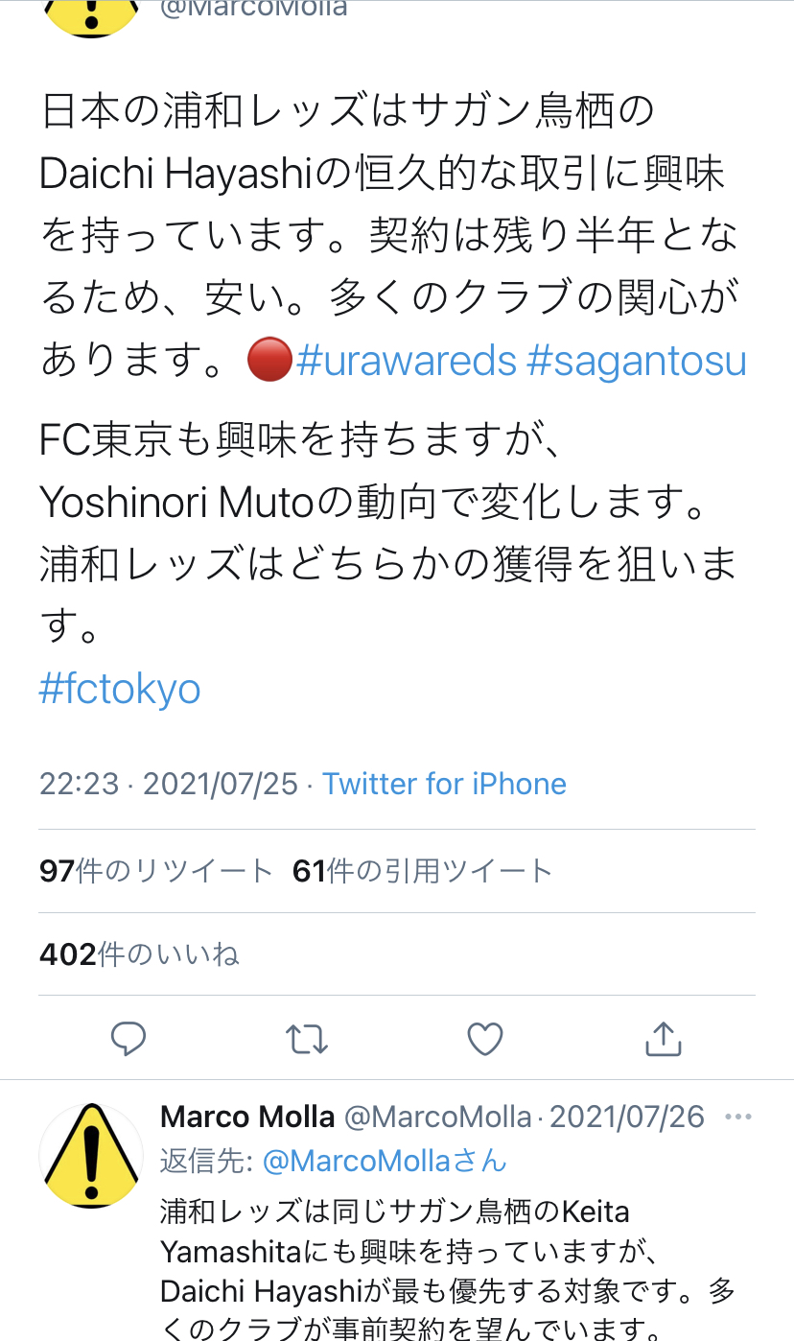Open the #urawareds hashtag
This screenshot has height=1341, width=794.
tap(407, 361)
